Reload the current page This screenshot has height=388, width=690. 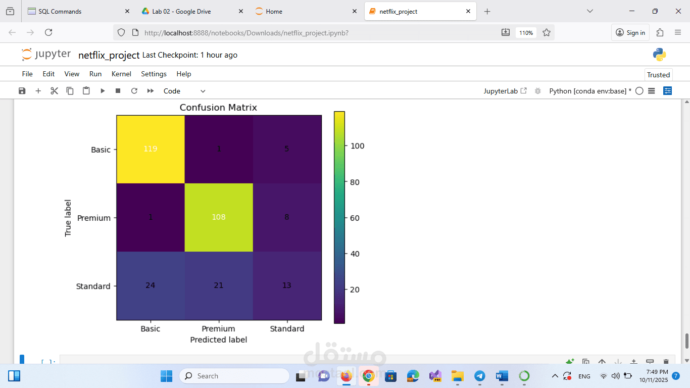coord(48,32)
